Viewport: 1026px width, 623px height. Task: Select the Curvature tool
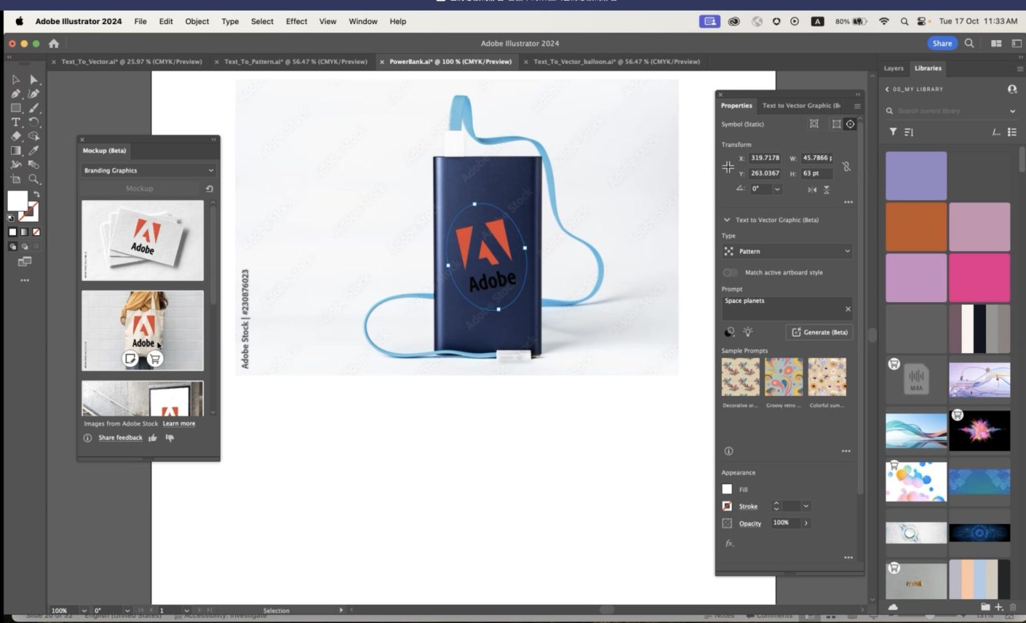(33, 94)
